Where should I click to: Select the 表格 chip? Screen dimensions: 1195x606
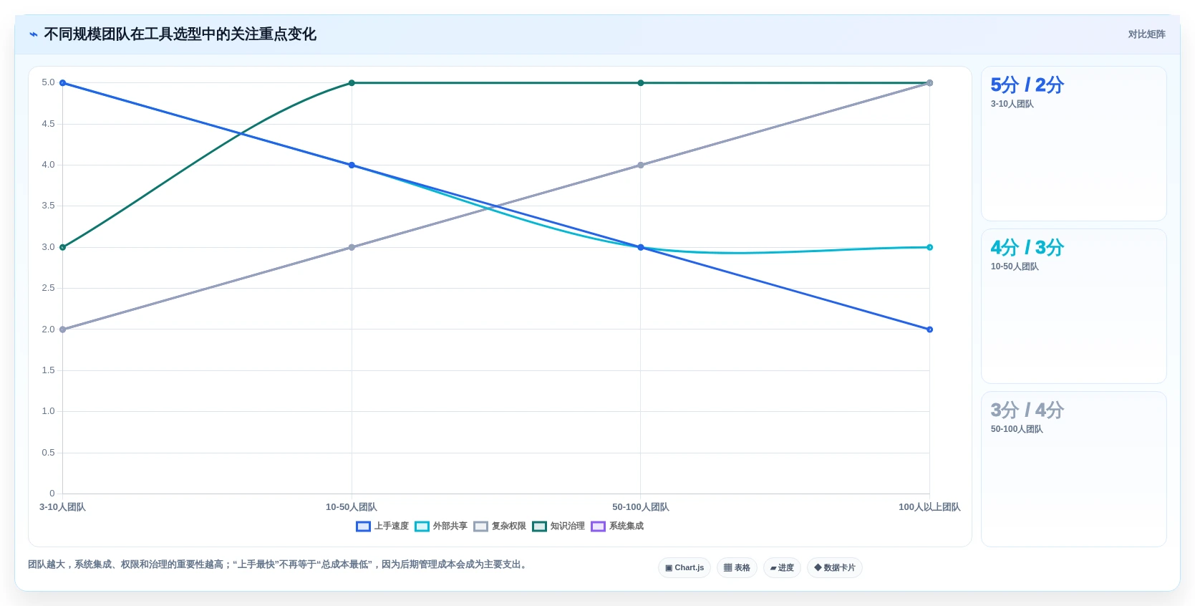tap(737, 568)
